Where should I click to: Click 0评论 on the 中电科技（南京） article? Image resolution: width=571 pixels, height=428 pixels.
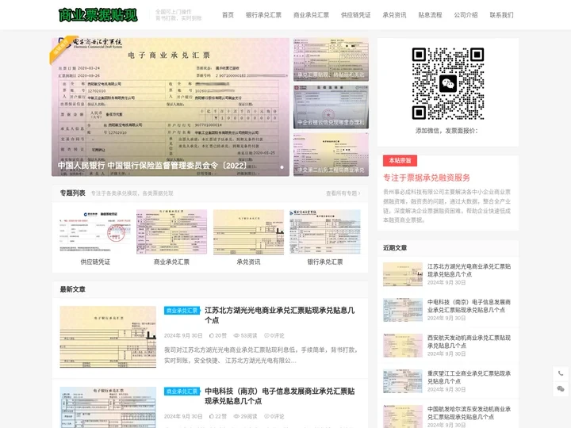274,416
